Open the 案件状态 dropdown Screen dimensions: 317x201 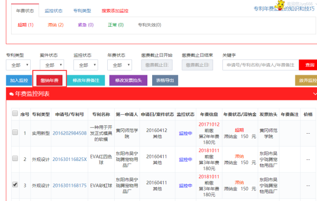click(52, 65)
